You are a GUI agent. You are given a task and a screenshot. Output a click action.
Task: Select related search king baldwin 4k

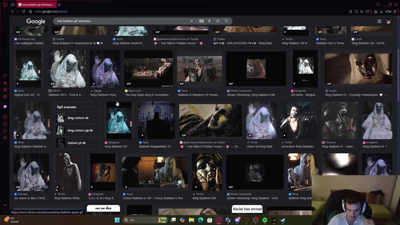(77, 118)
